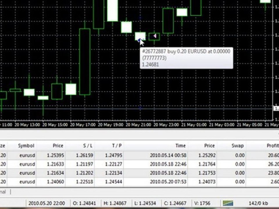Select the eurusd row priced 1.21634

click(x=139, y=173)
